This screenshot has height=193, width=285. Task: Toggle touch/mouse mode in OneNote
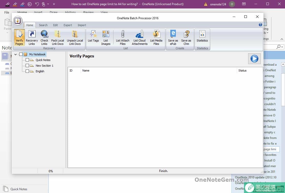point(43,4)
